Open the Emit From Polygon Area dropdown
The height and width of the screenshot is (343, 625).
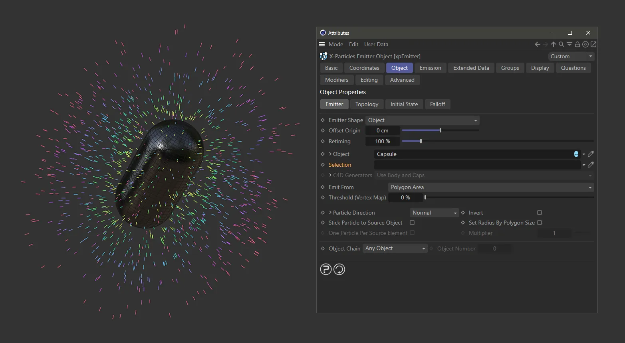(x=491, y=187)
